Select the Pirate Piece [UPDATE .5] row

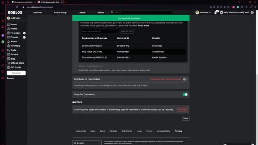pyautogui.click(x=133, y=58)
